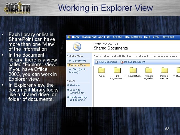
Task: Choose All files (not in folders) view
Action: [x=77, y=71]
